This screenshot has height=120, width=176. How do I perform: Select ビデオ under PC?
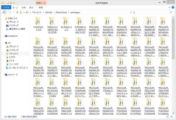click(x=10, y=61)
